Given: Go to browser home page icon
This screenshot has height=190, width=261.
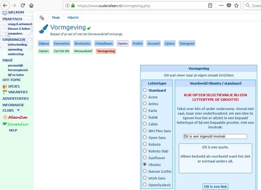Looking at the screenshot, I should (x=31, y=5).
